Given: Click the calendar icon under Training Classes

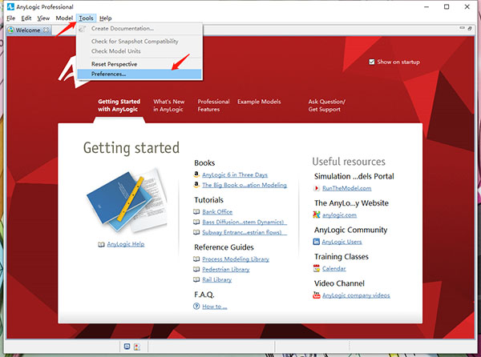Looking at the screenshot, I should tap(317, 269).
